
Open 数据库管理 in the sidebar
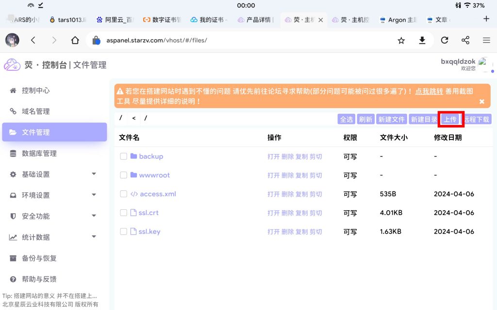(39, 153)
